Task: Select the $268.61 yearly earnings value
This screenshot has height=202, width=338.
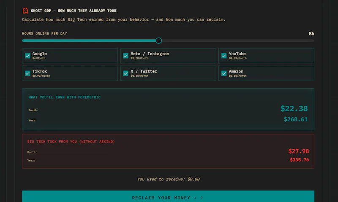Action: point(295,119)
